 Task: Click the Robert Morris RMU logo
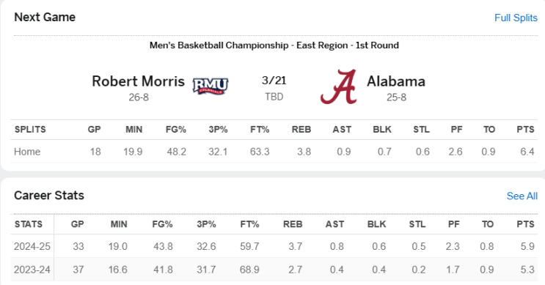(211, 86)
